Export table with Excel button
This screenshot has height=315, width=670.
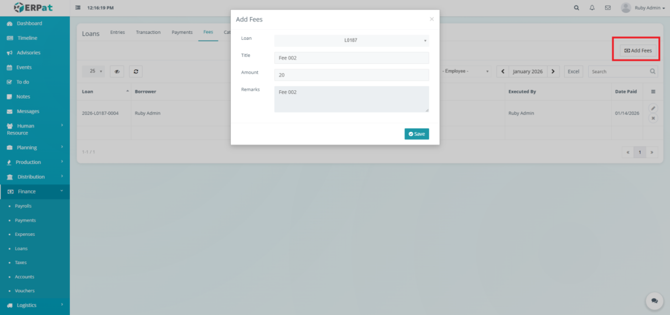tap(573, 72)
